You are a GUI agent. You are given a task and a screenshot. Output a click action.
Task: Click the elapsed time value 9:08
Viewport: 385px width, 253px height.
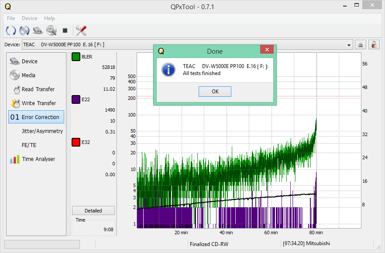tap(108, 229)
